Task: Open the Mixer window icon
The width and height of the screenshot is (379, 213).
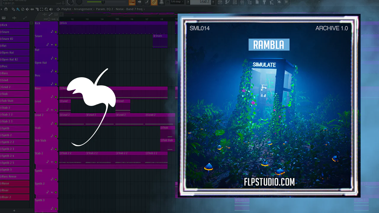Action: pos(242,2)
